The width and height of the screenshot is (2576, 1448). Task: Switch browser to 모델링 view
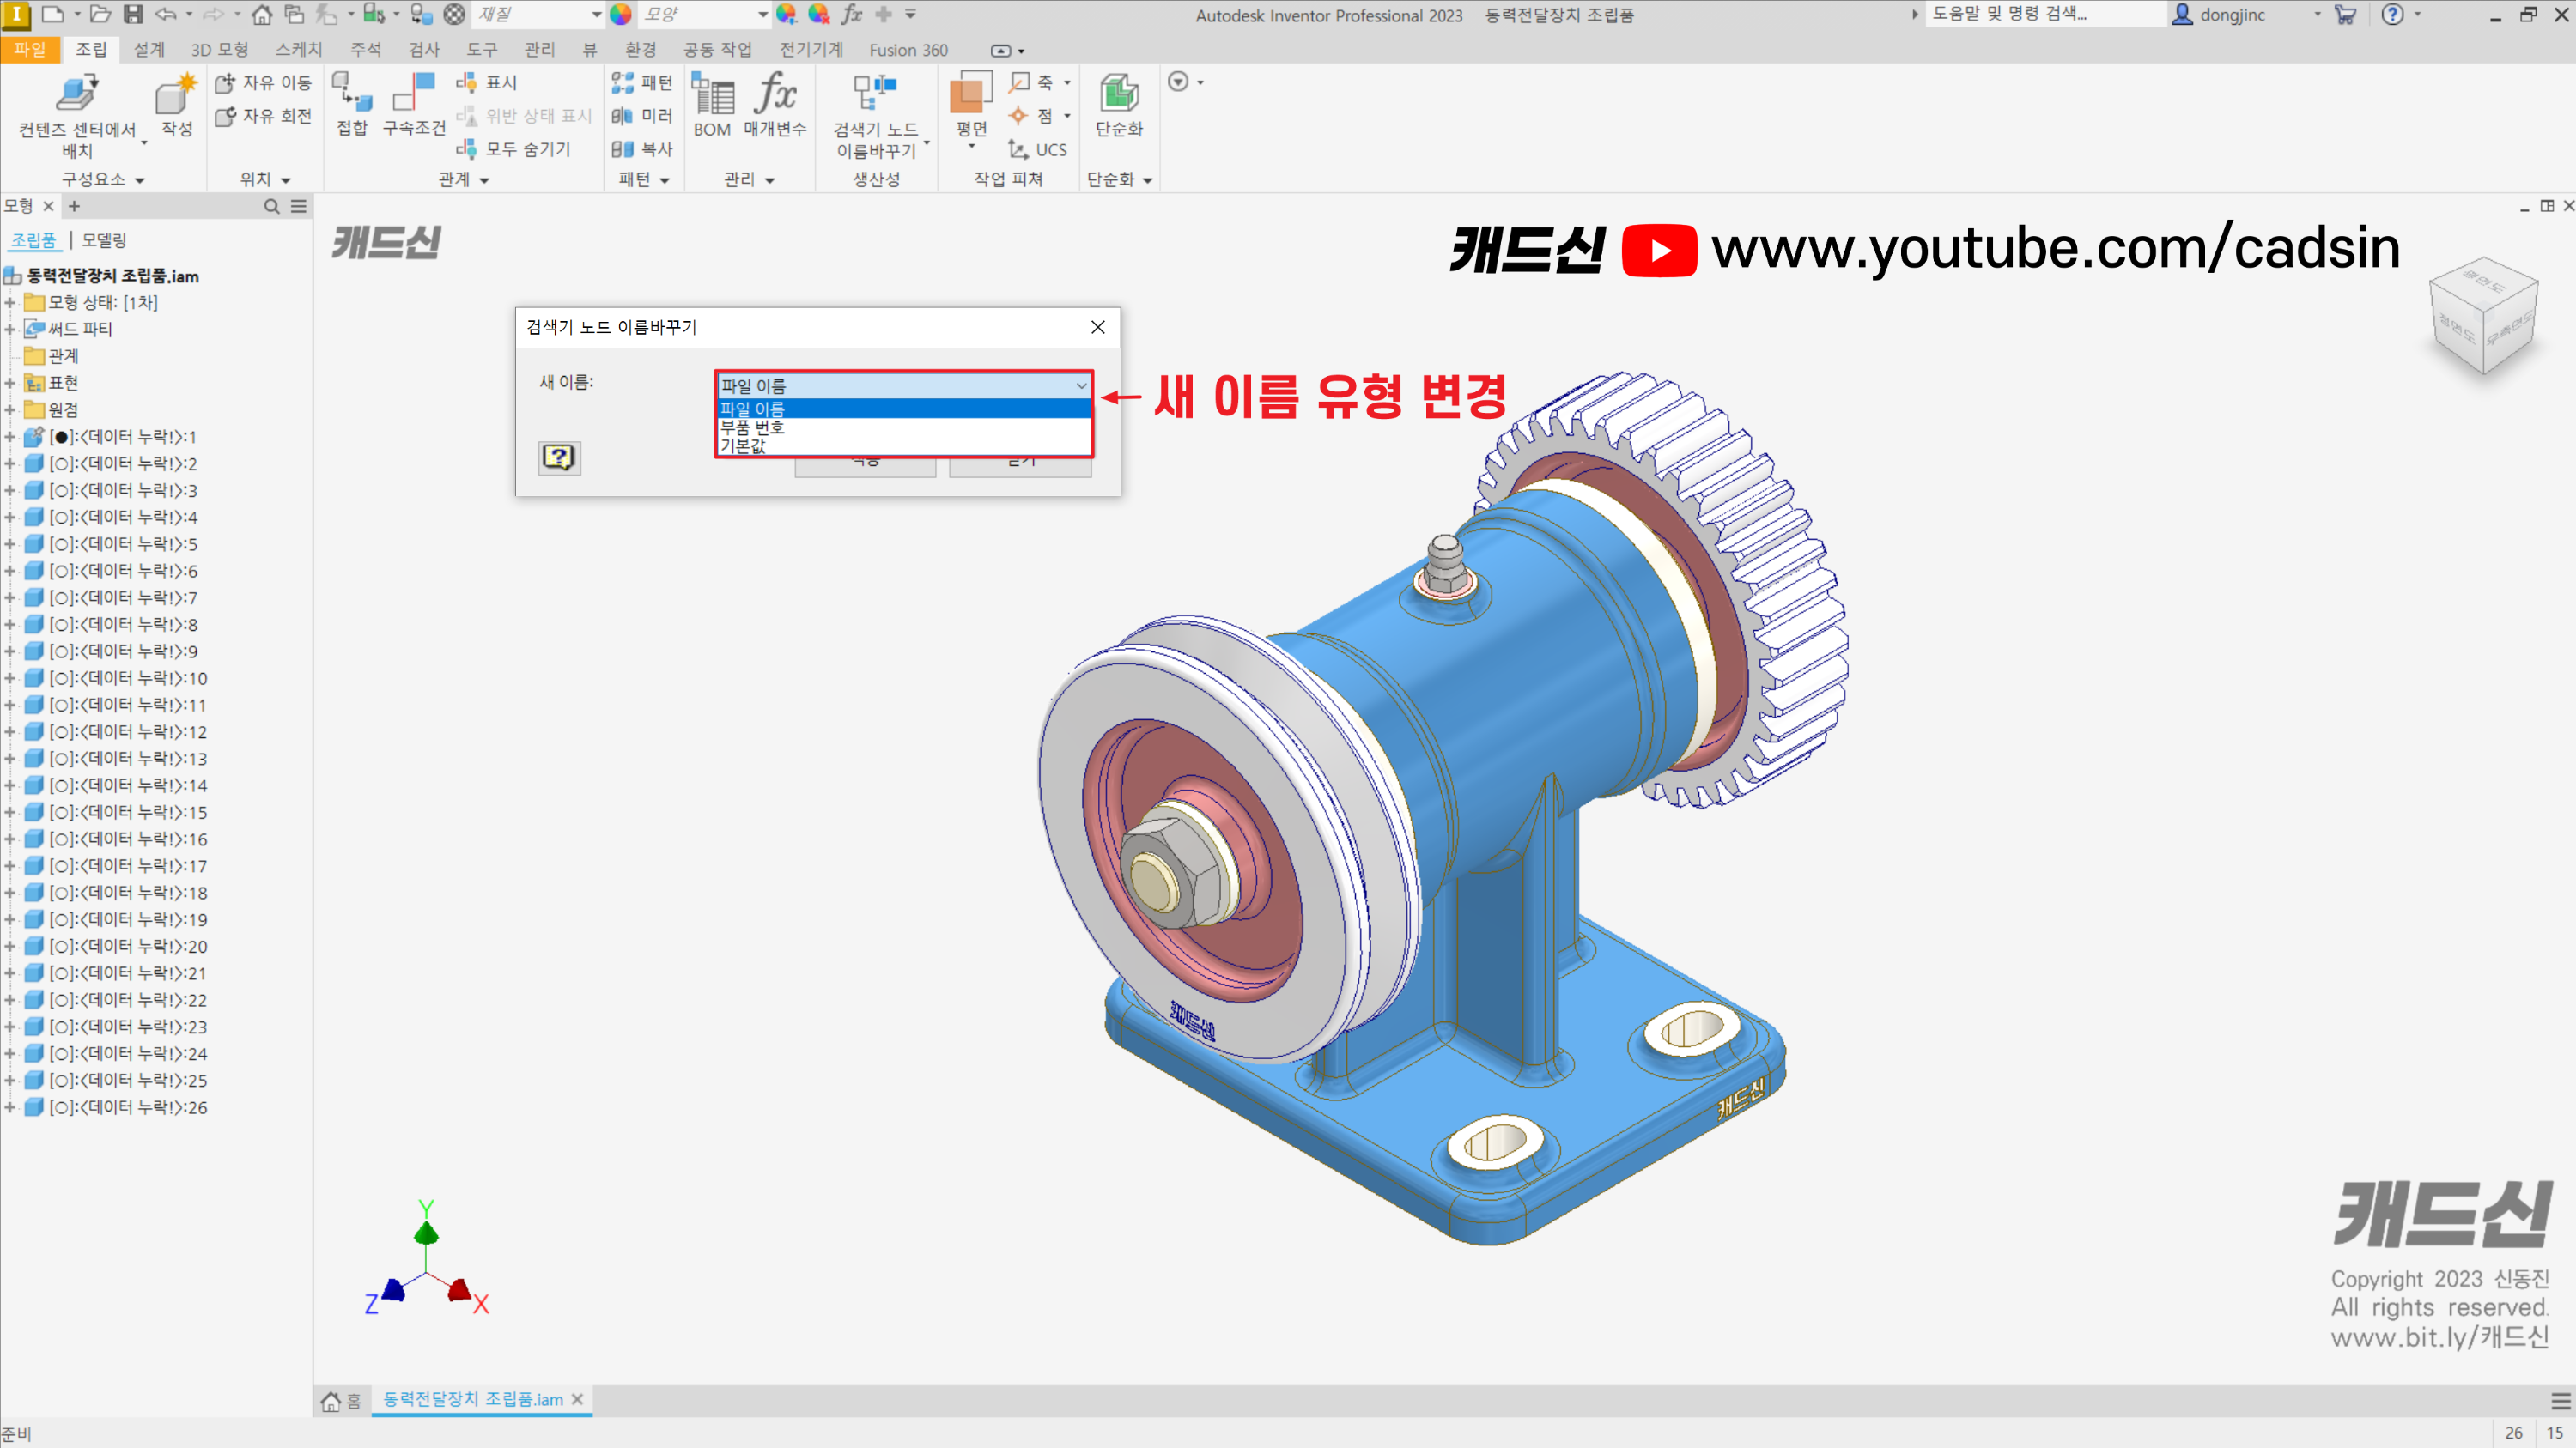pos(104,239)
